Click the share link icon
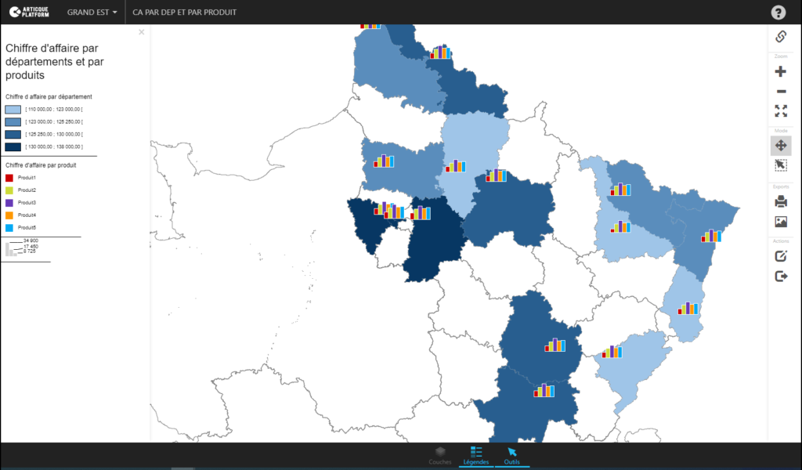 coord(780,36)
